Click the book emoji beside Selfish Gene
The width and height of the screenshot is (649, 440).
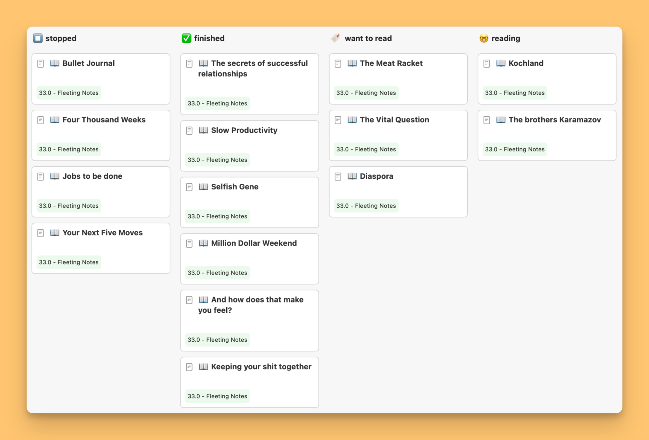203,187
